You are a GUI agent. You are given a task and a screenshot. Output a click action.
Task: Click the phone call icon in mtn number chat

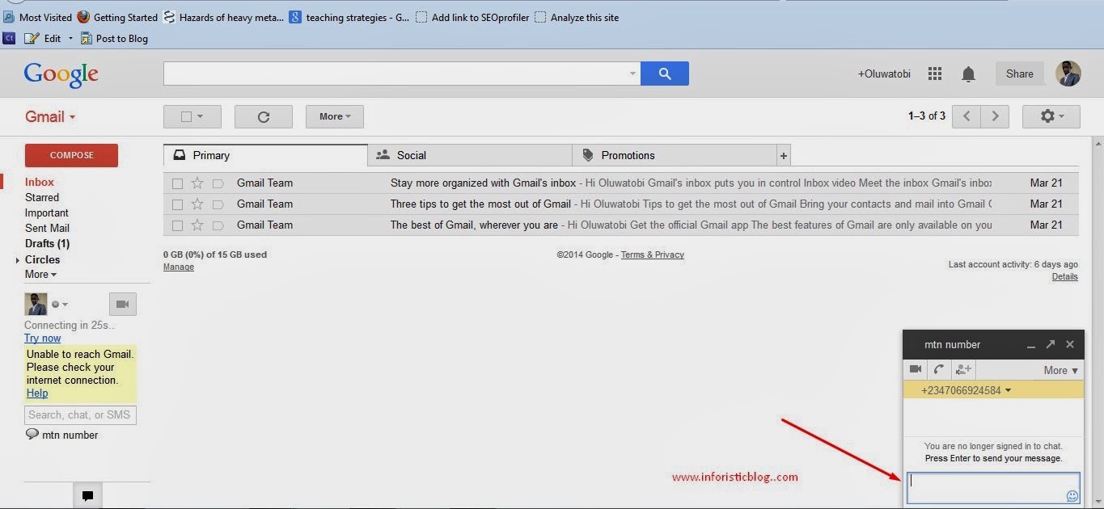coord(939,369)
